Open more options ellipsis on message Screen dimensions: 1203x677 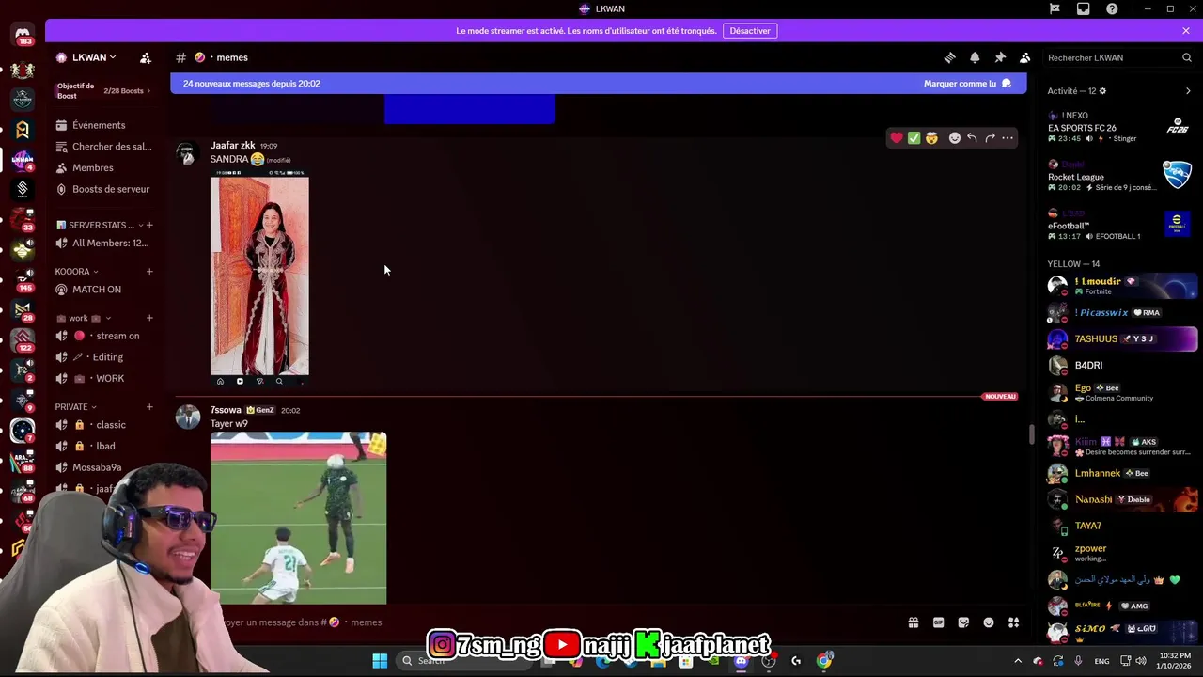tap(1008, 138)
